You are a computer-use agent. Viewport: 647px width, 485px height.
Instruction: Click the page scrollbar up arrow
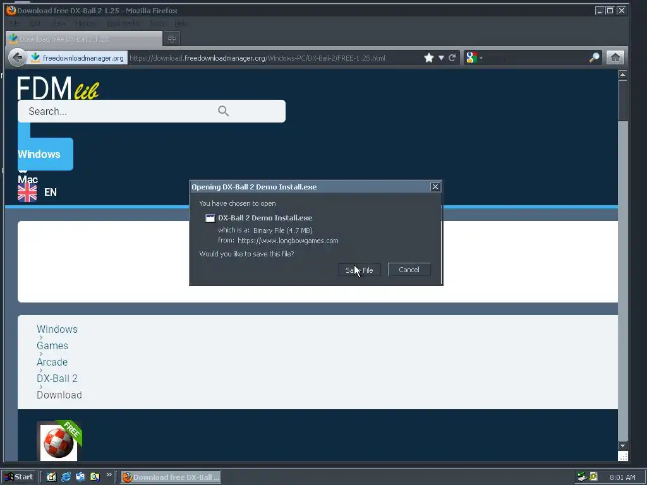622,75
